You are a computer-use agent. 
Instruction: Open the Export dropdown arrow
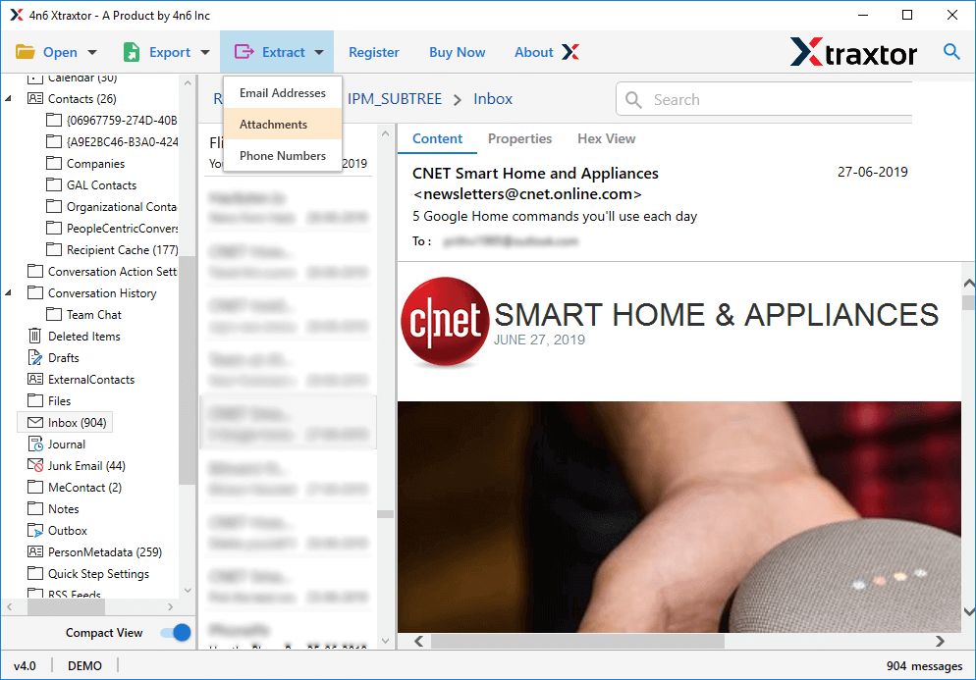(x=205, y=52)
